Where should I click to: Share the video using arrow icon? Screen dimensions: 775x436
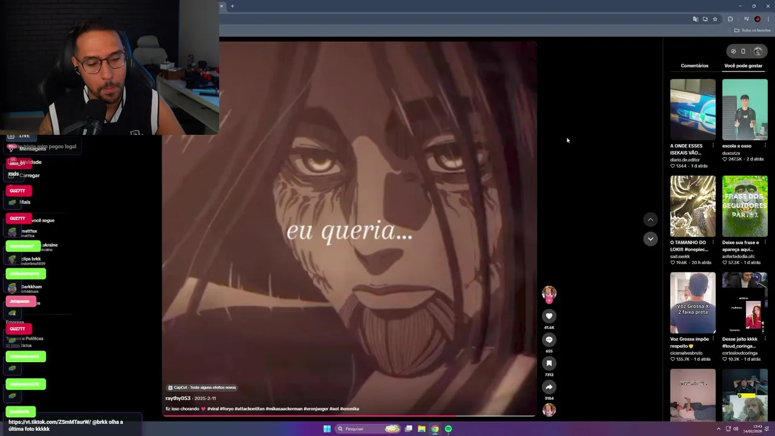click(549, 387)
